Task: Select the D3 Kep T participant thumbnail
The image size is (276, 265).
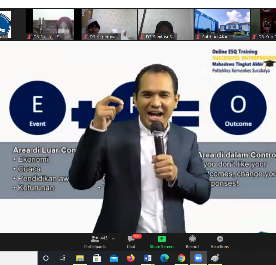Action: (x=264, y=24)
